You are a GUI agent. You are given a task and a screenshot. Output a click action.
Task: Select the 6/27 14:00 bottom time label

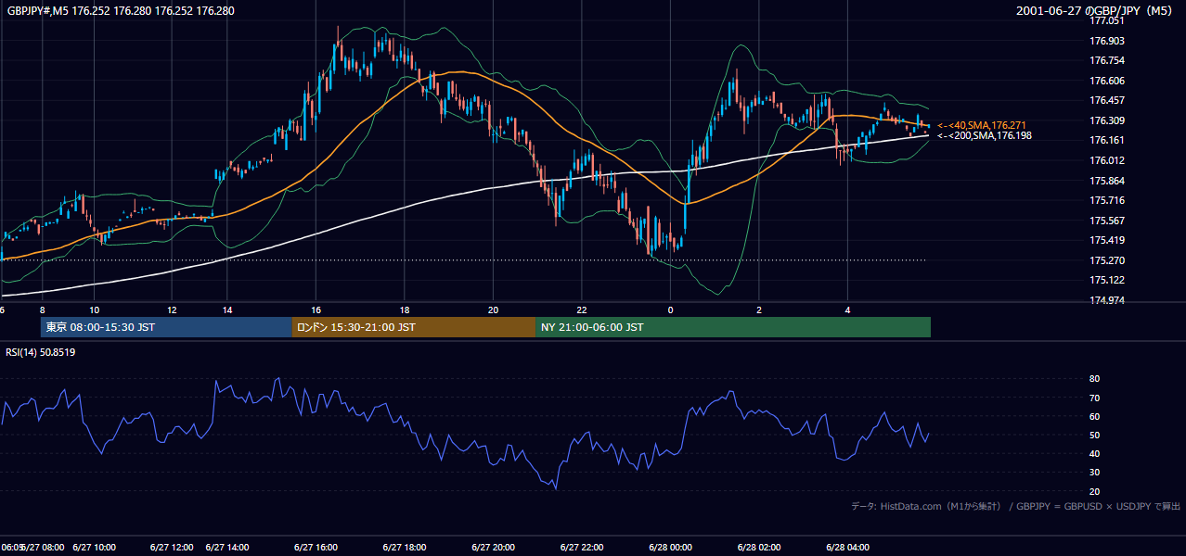(x=227, y=548)
